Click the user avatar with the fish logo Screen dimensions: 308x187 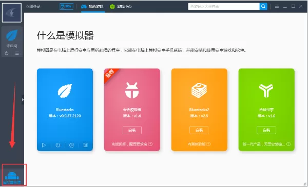point(12,13)
